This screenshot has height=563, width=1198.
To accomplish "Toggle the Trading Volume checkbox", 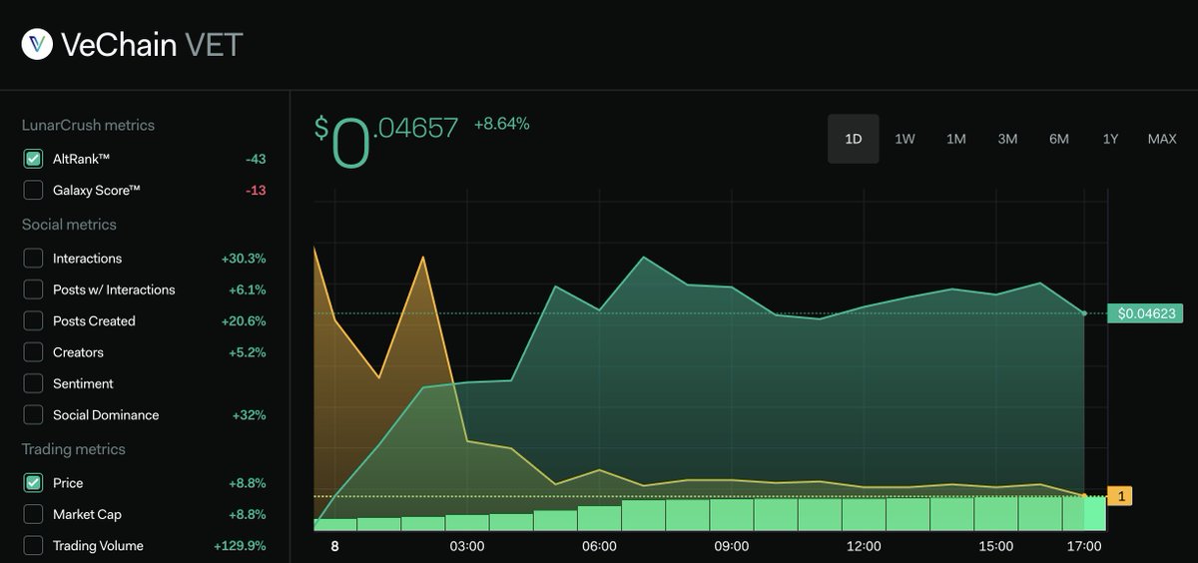I will point(34,546).
